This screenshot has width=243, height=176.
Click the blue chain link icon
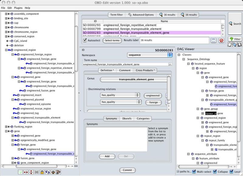48,172
